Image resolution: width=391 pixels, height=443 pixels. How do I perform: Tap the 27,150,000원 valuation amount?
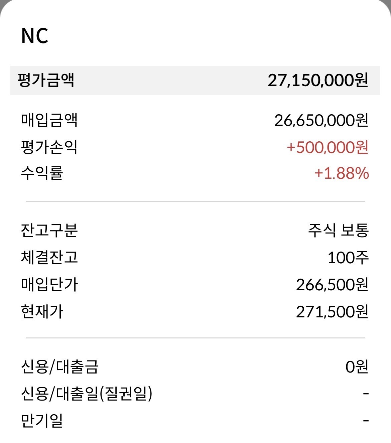[x=317, y=80]
